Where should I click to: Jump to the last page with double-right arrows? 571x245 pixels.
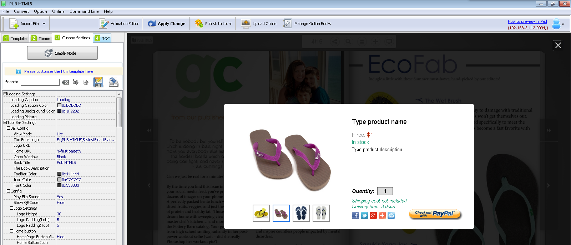point(549,130)
